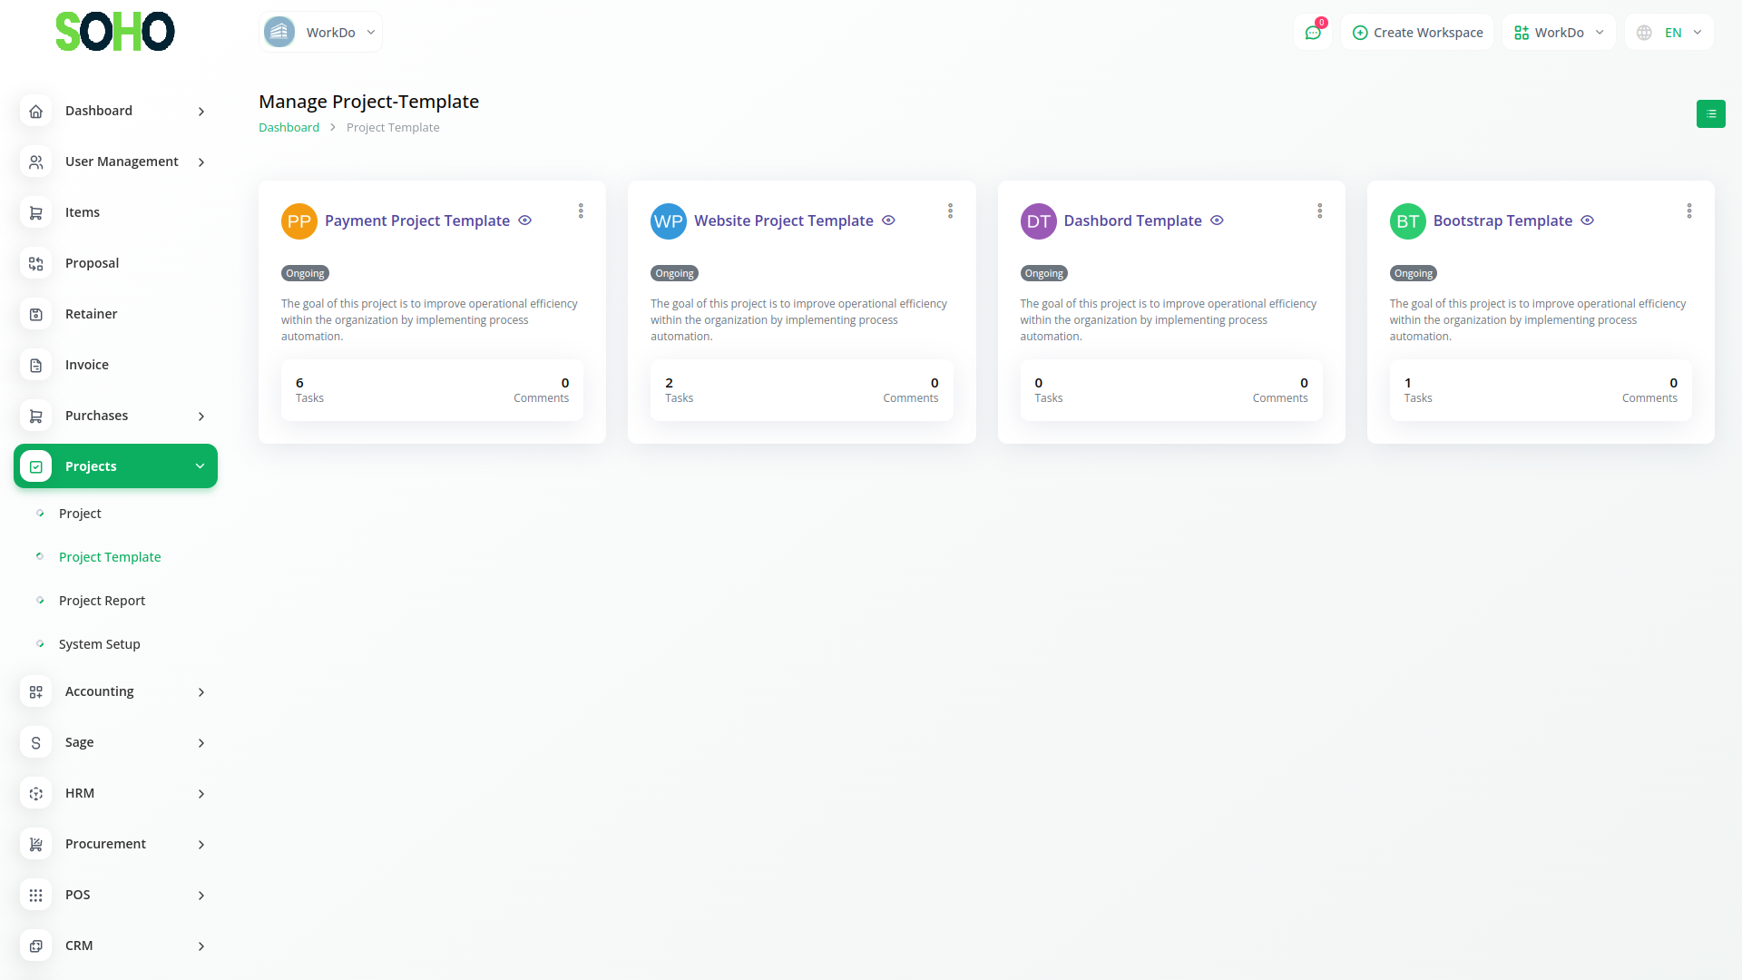Open WorkDo workspace dropdown beside logo
The image size is (1742, 980).
(320, 33)
